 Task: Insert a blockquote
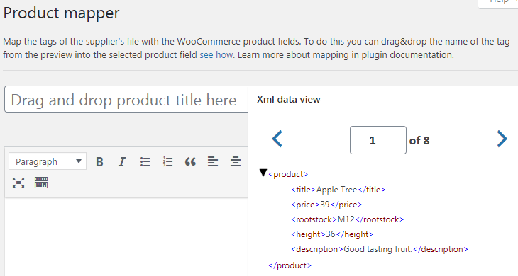[x=190, y=162]
